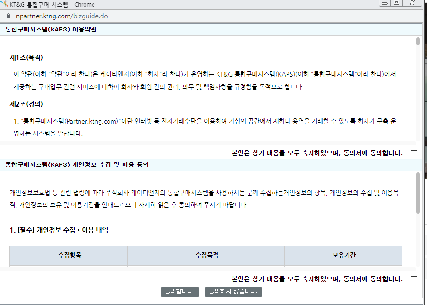Viewport: 427px width, 305px height.
Task: Click the first 본인은 상기 내용을 모두 숙지하였으며 label
Action: 317,153
